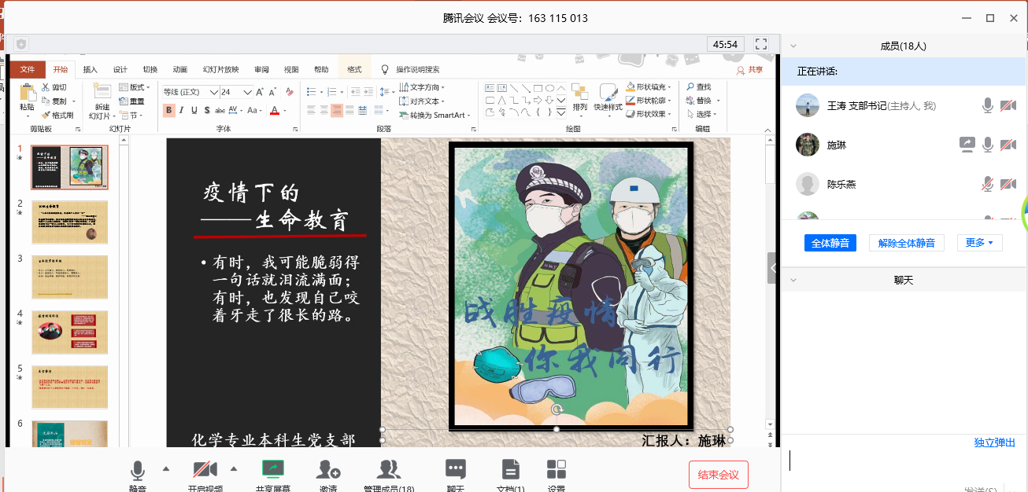Select slide 2 thumbnail

click(x=69, y=222)
